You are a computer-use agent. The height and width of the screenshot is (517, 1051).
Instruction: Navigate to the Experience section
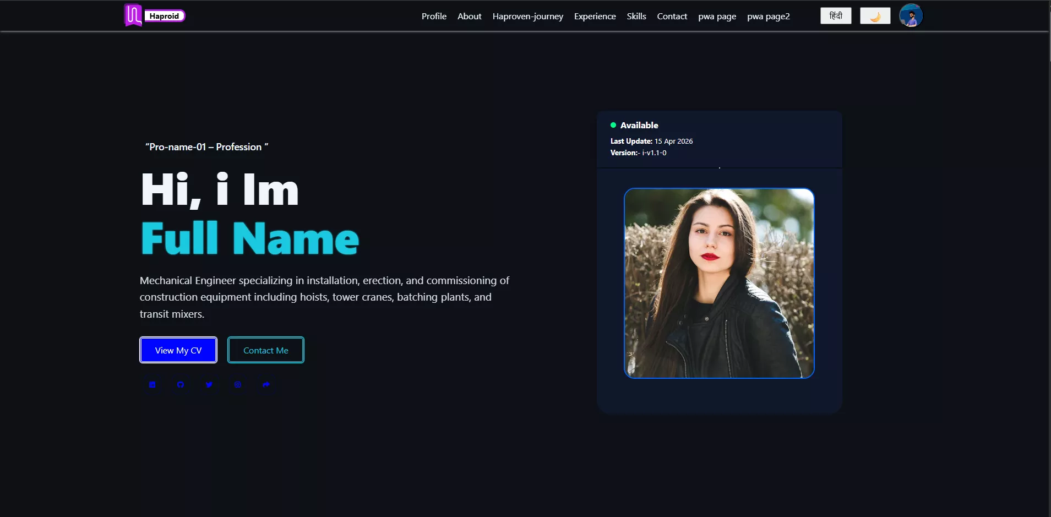[595, 17]
